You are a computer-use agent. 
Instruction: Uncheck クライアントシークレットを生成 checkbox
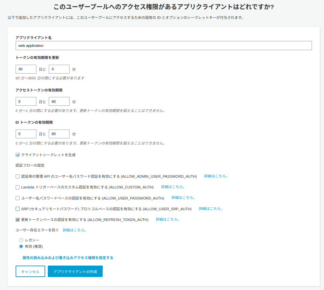18,155
